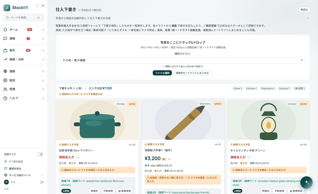Click the 連携 globe icon
The width and height of the screenshot is (318, 194).
5,71
